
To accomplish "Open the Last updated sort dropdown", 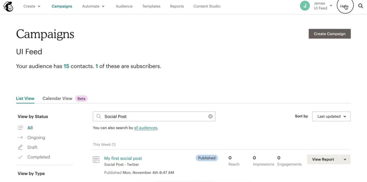I will [x=331, y=116].
